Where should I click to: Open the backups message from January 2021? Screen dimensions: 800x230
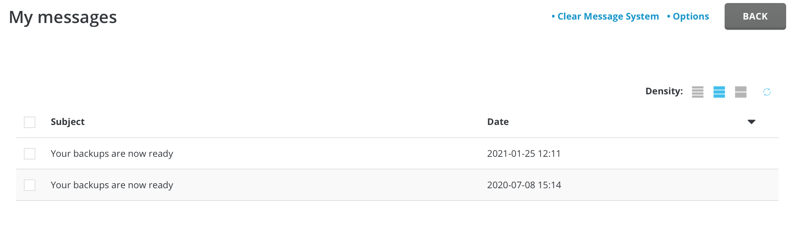112,154
